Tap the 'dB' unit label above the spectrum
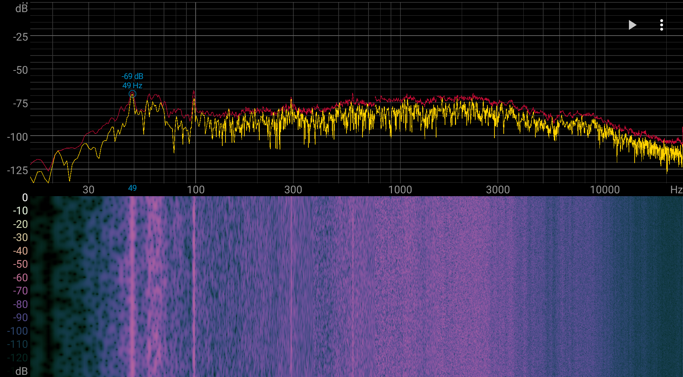The height and width of the screenshot is (377, 683). coord(22,8)
